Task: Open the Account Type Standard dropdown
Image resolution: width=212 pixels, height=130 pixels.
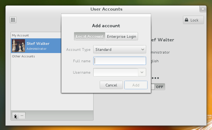Action: pyautogui.click(x=120, y=49)
